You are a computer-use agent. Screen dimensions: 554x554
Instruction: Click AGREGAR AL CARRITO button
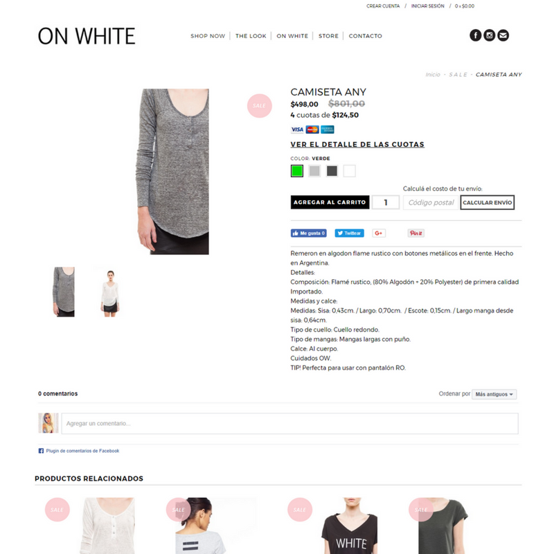pyautogui.click(x=330, y=202)
